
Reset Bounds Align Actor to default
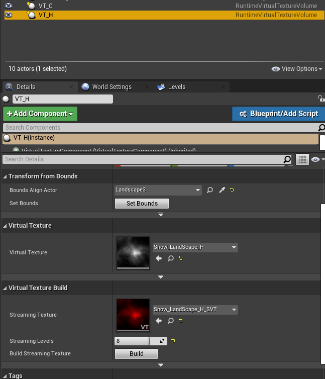(232, 190)
